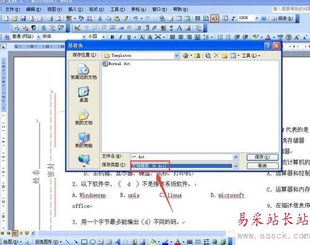Expand the Save in Templates location dropdown
The width and height of the screenshot is (310, 245).
coord(176,55)
